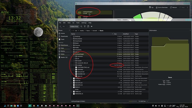The image size is (192, 108).
Task: Navigate to 'run' in the breadcrumb
Action: pos(76,31)
